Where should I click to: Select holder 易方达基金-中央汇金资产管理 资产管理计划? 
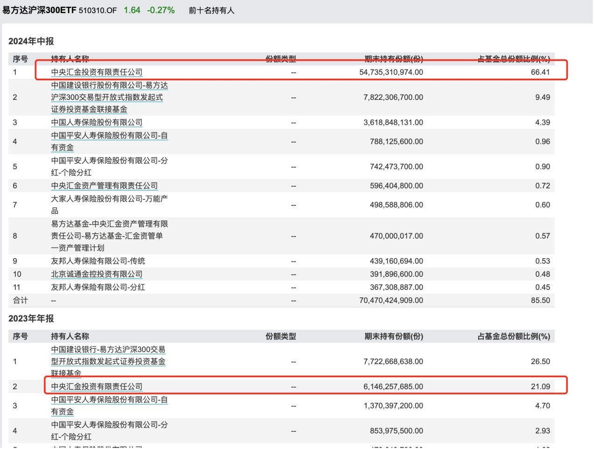pos(109,237)
